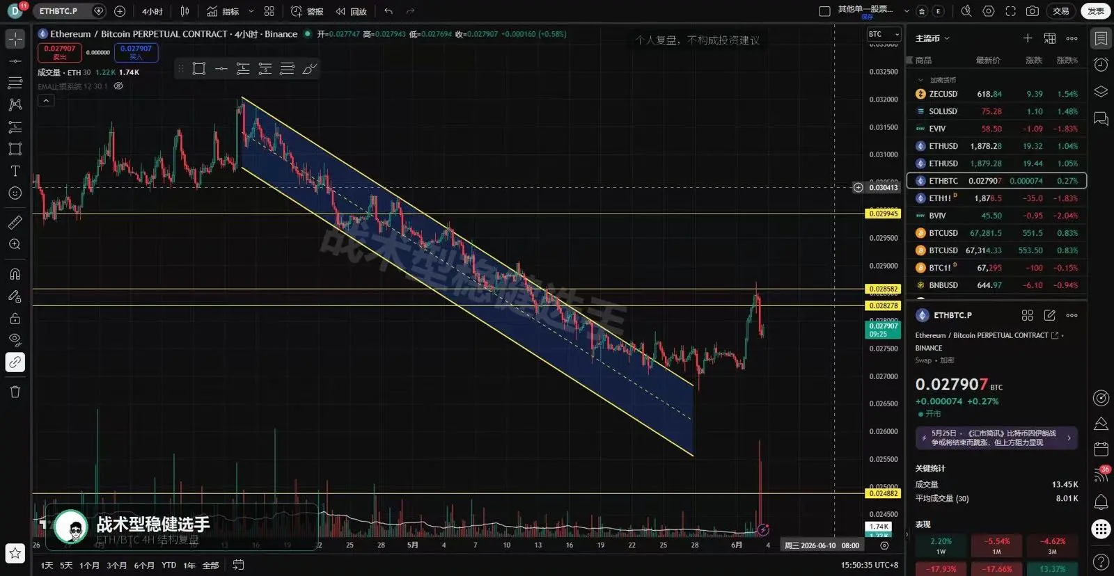
Task: Change the 4小时 interval
Action: [x=152, y=11]
